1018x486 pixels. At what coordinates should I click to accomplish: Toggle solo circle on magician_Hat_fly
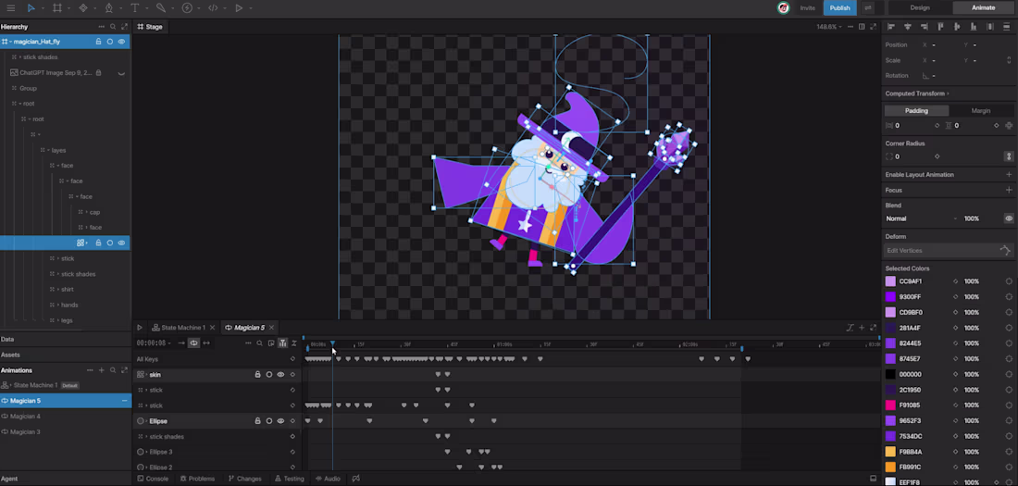tap(110, 42)
